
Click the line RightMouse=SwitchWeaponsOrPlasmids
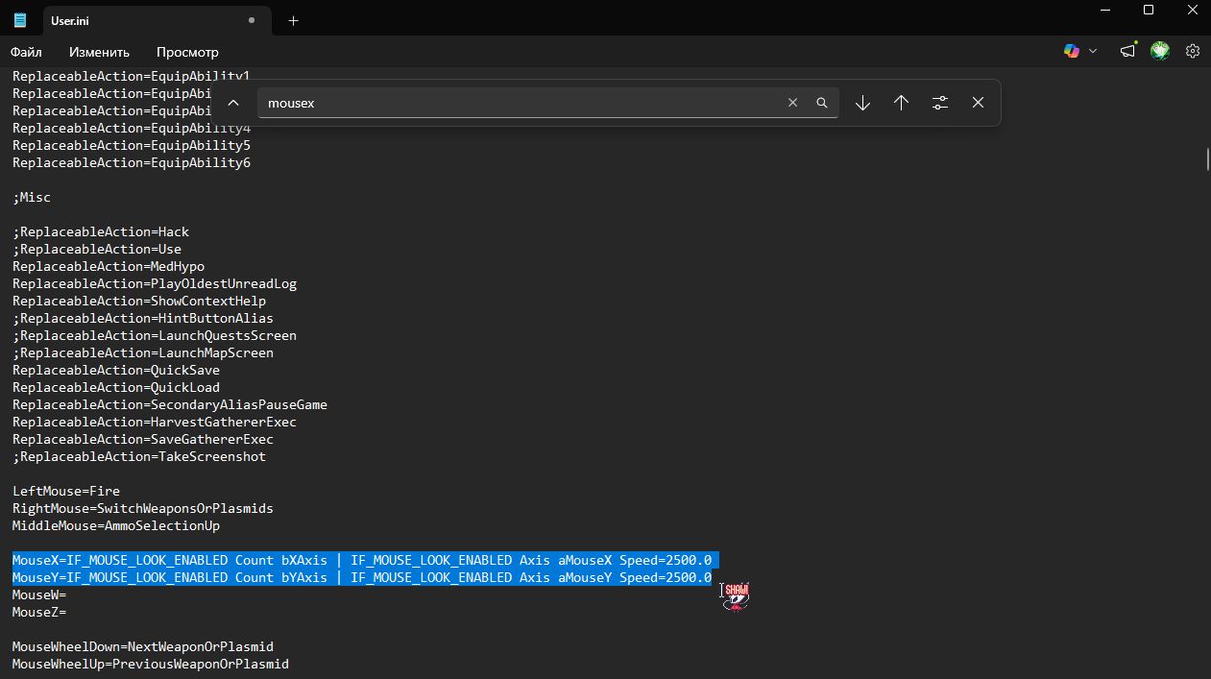[143, 508]
